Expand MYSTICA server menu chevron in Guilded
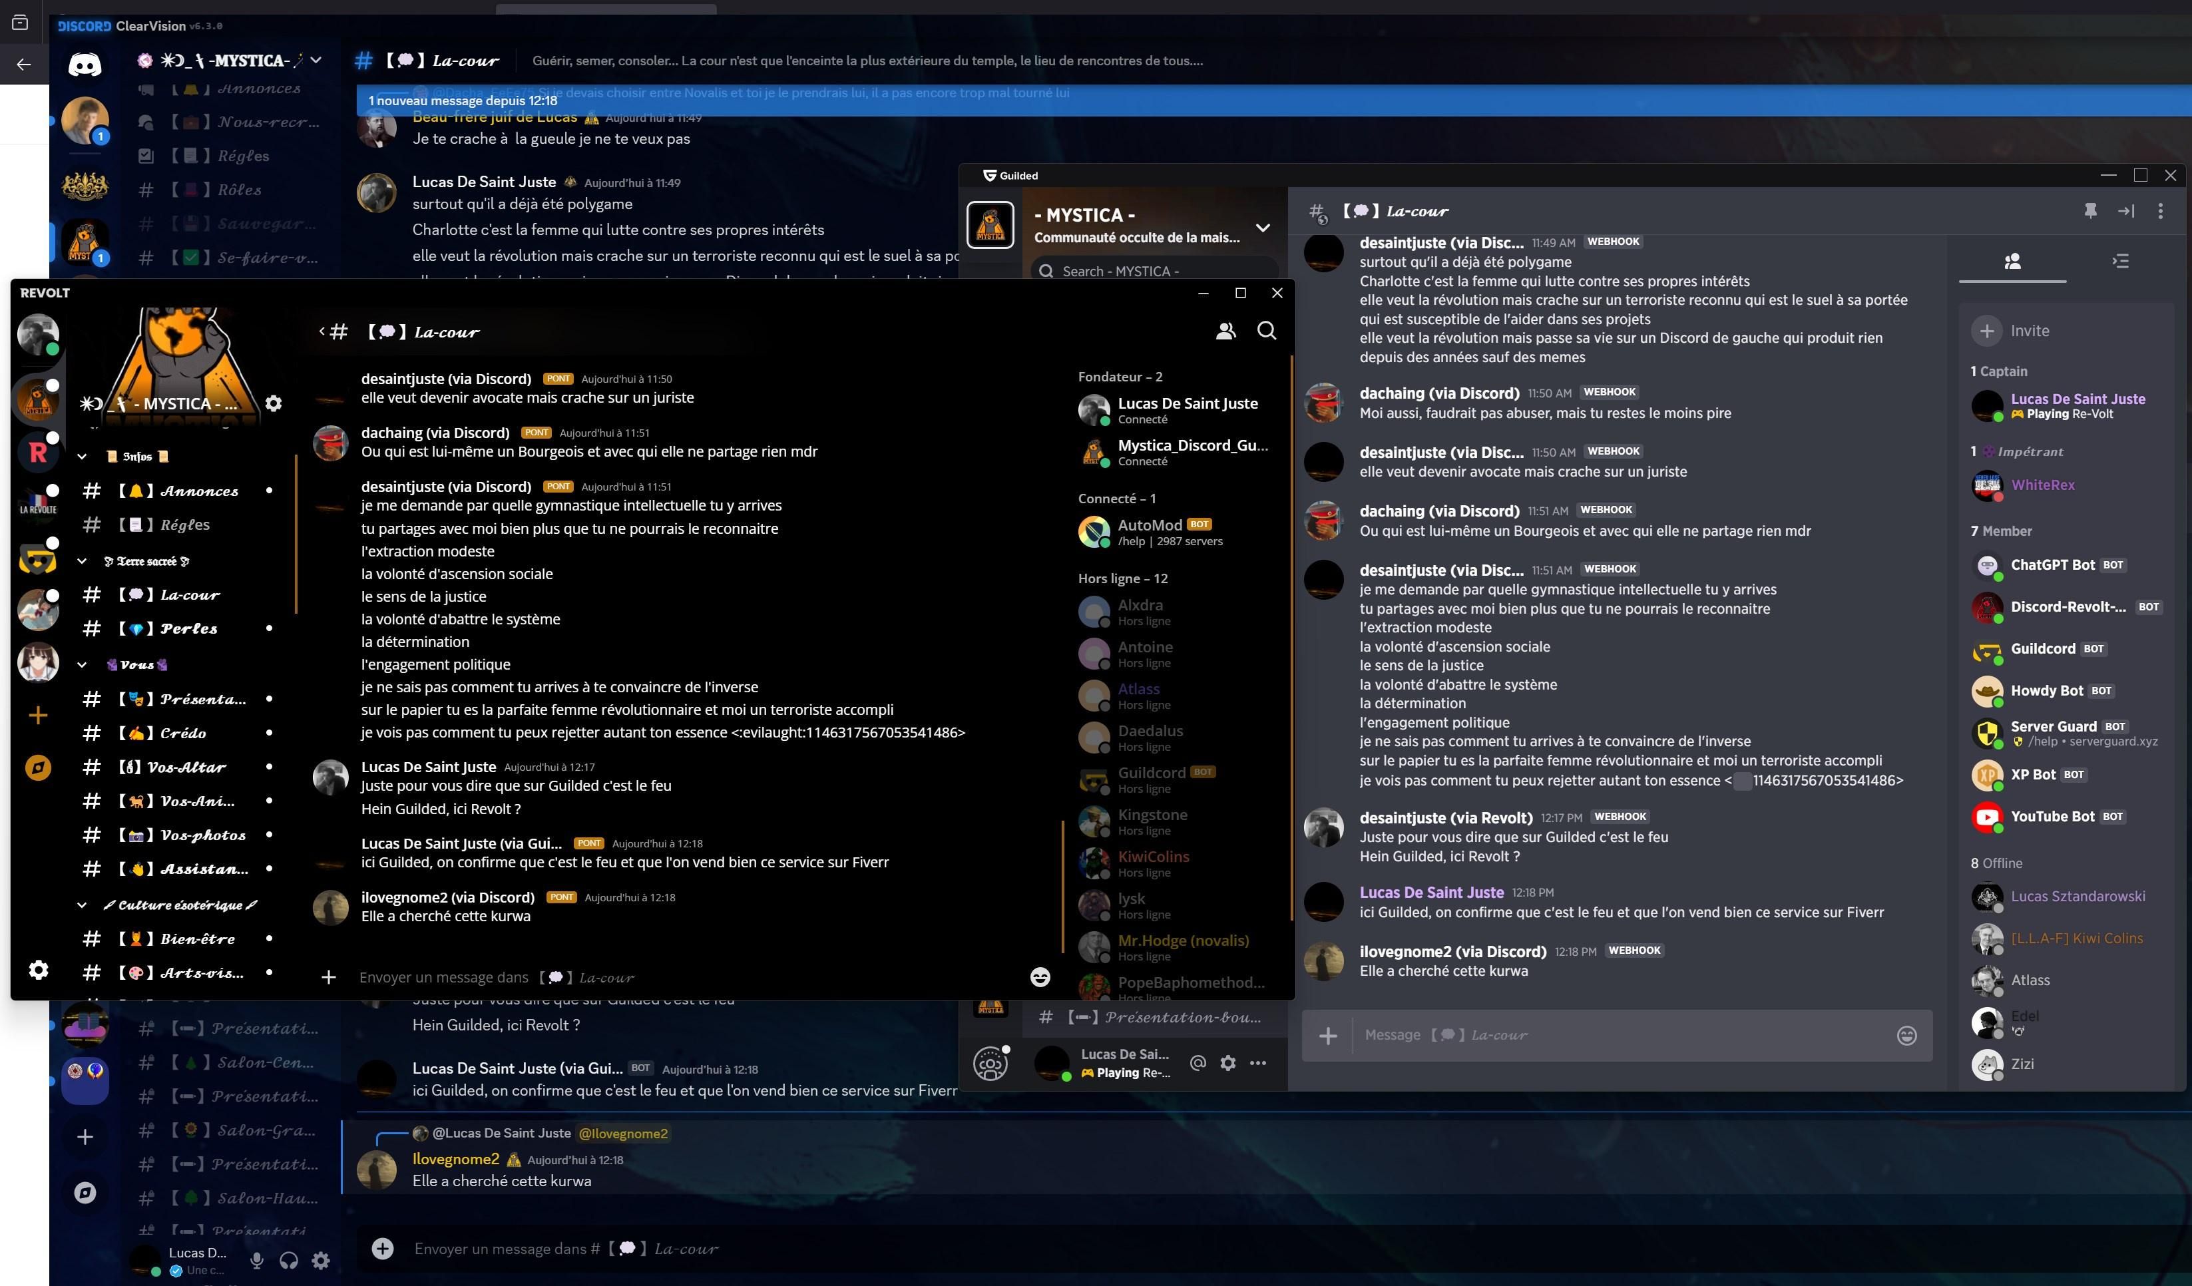The height and width of the screenshot is (1286, 2192). click(1263, 228)
